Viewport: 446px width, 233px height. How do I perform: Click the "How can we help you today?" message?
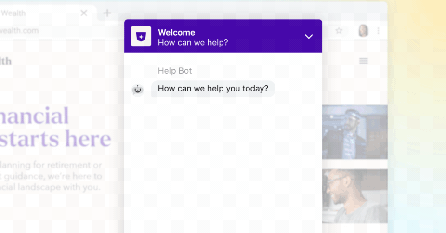click(x=213, y=89)
